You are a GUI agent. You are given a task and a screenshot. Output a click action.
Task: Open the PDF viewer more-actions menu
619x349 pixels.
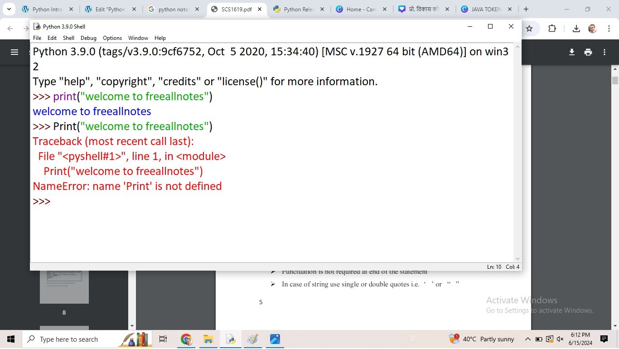(604, 52)
